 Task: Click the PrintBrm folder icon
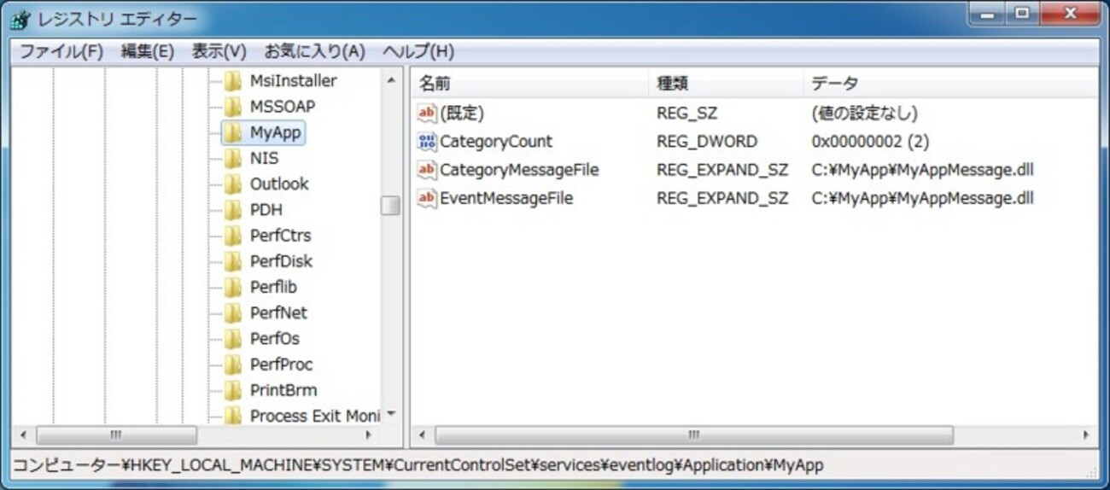pyautogui.click(x=232, y=390)
